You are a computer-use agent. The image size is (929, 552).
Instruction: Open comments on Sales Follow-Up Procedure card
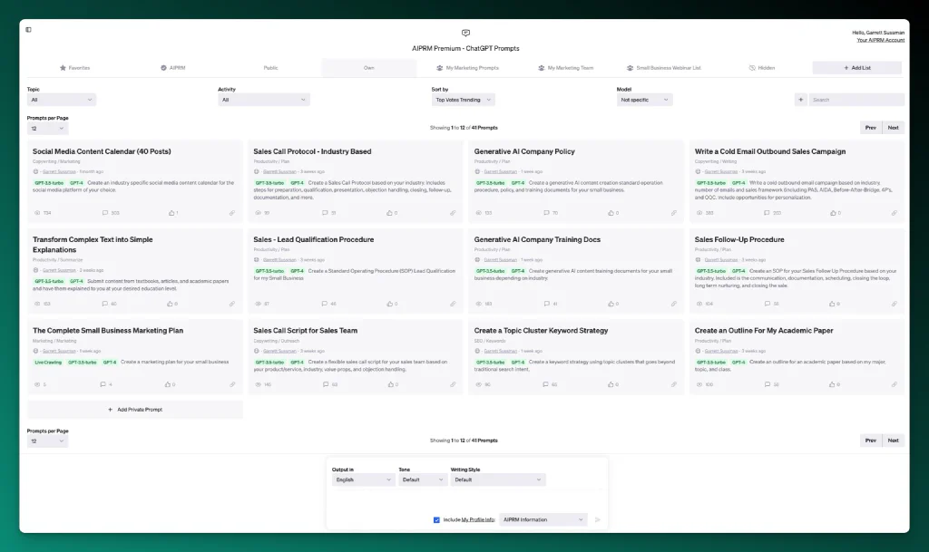coord(768,304)
